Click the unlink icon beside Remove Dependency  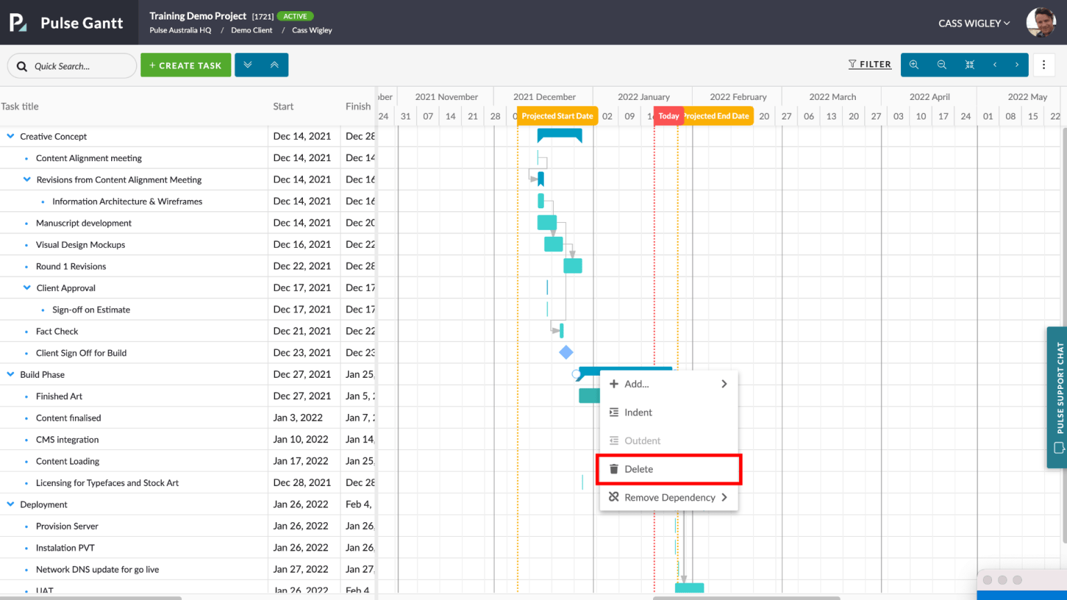tap(614, 497)
